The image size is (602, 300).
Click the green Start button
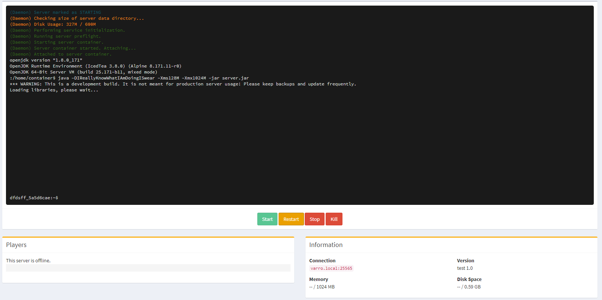(x=267, y=219)
